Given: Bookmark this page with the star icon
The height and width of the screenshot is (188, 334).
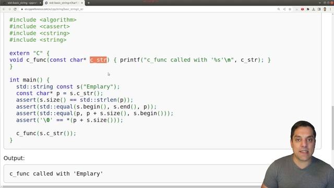Looking at the screenshot, I should [290, 9].
